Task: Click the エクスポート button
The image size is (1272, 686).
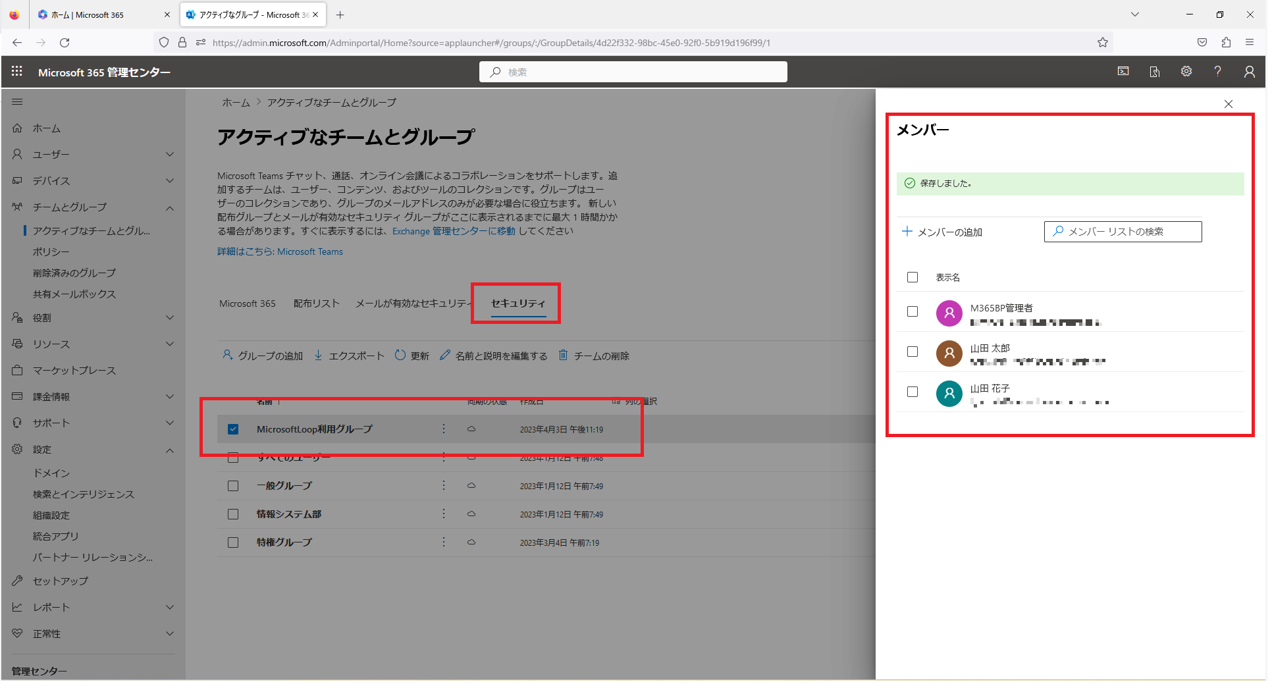Action: click(x=349, y=356)
